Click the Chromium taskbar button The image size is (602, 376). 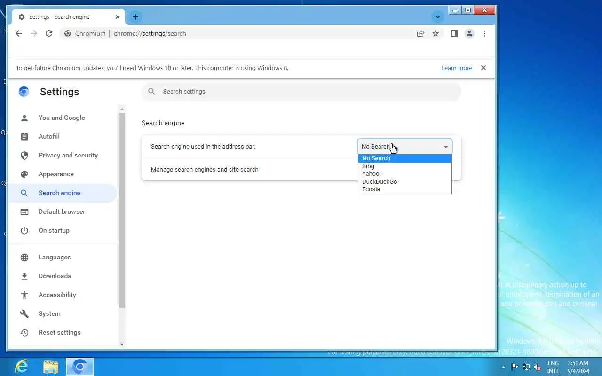tap(80, 367)
